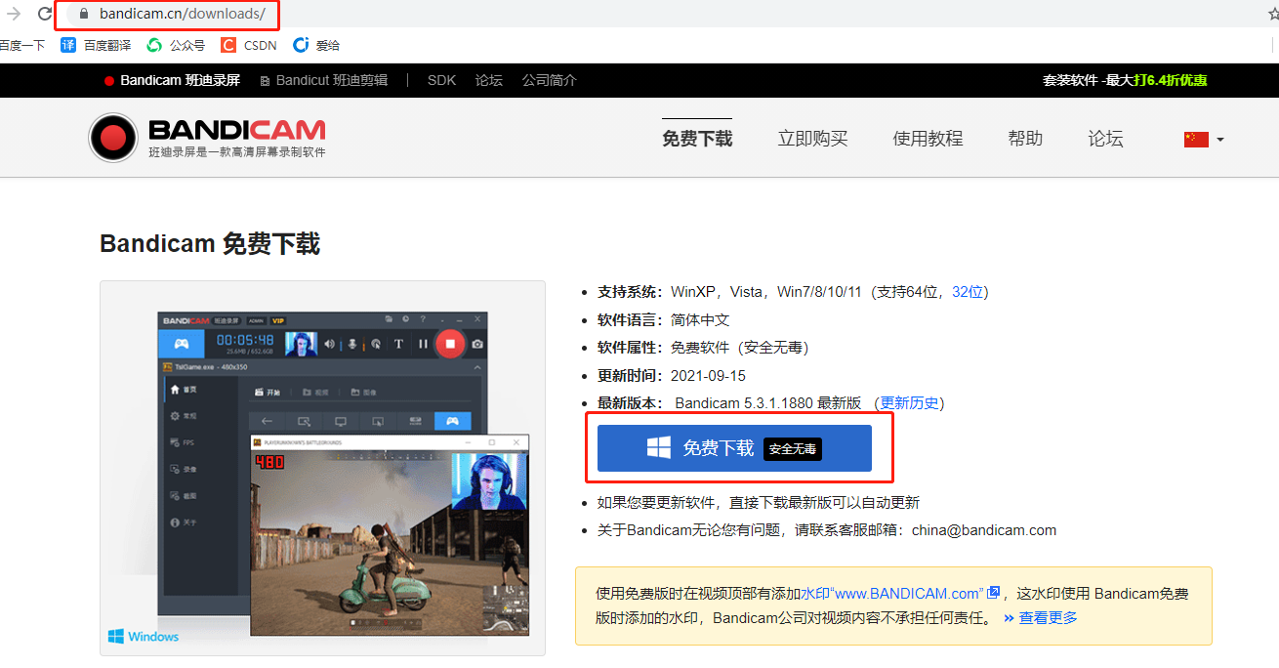Click the red stop recording button in Bandicam preview
This screenshot has width=1279, height=668.
pyautogui.click(x=450, y=345)
